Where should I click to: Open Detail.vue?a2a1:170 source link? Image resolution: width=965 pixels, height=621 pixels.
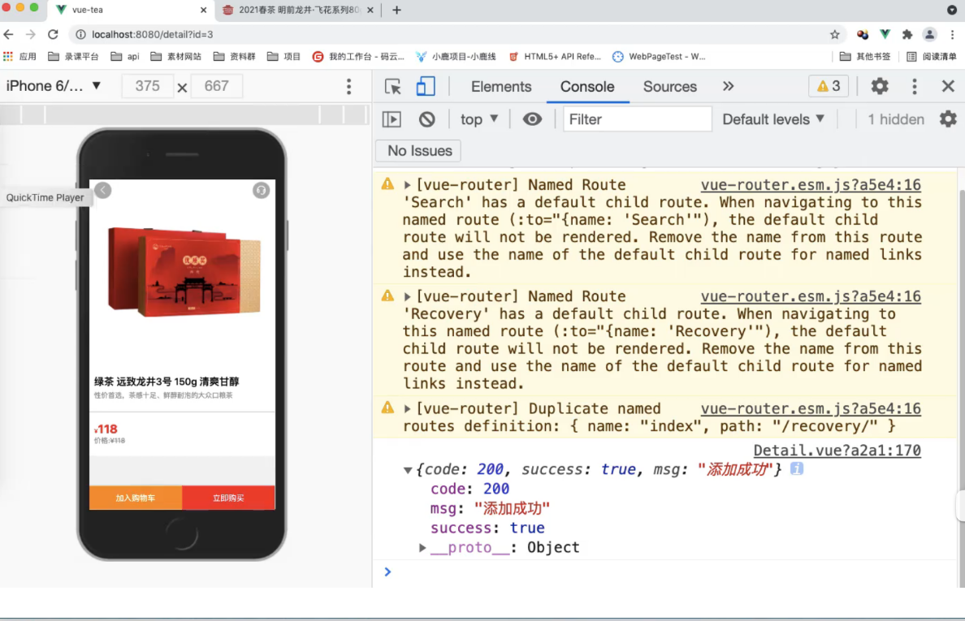click(x=837, y=450)
